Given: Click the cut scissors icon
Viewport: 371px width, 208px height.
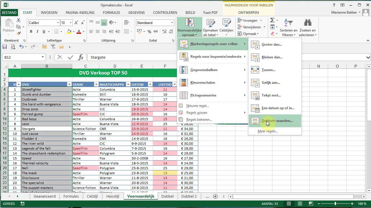Looking at the screenshot, I should [19, 20].
